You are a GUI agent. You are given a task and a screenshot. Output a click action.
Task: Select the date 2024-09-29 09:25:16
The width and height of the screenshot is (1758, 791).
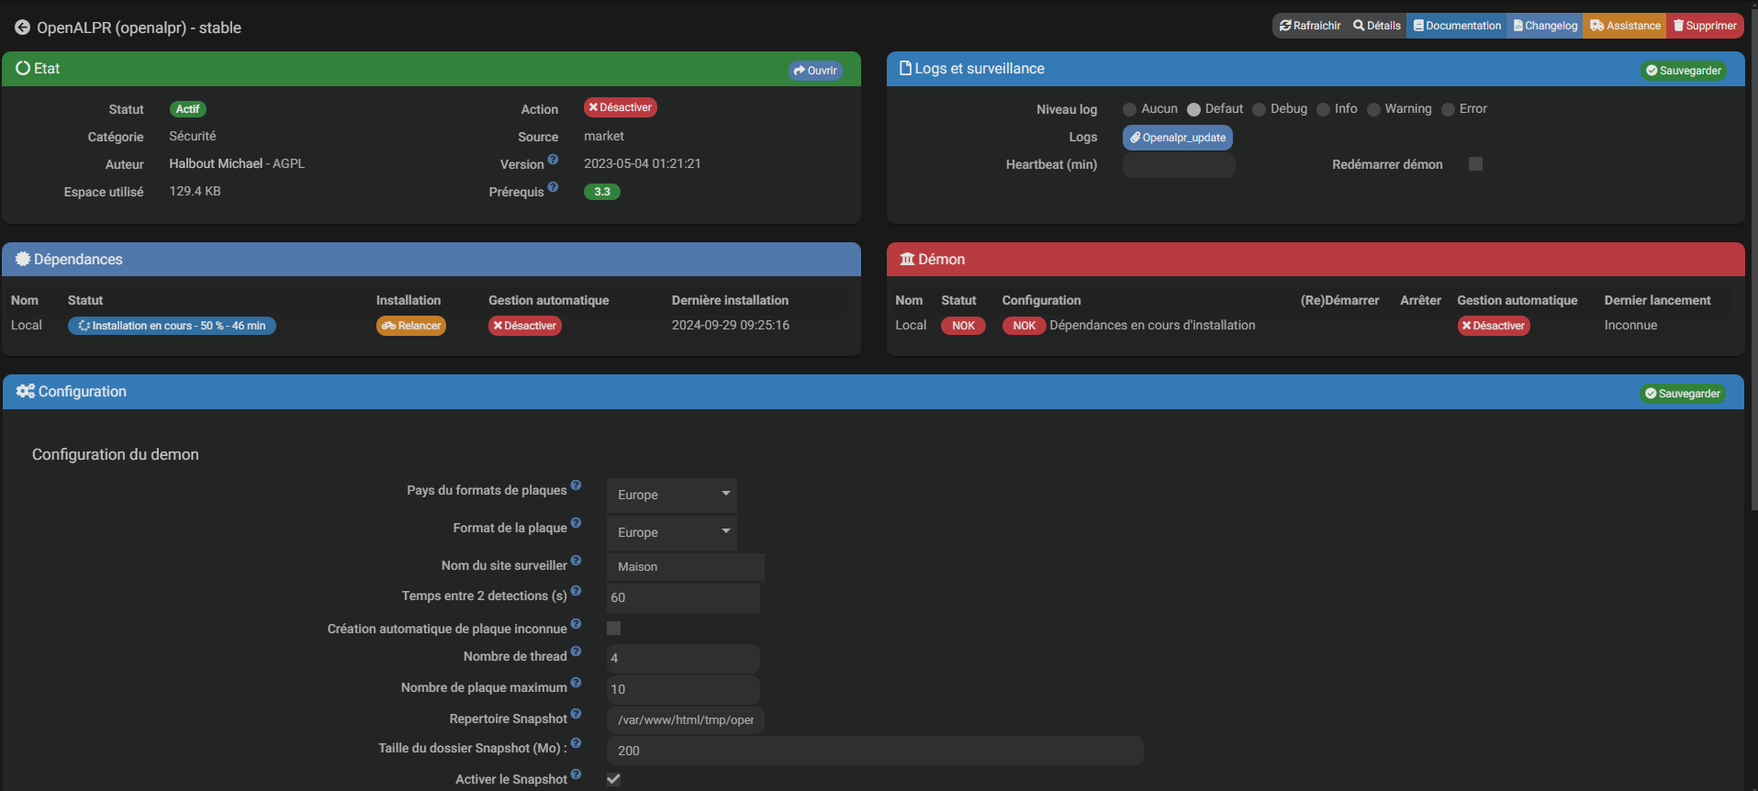pos(731,325)
